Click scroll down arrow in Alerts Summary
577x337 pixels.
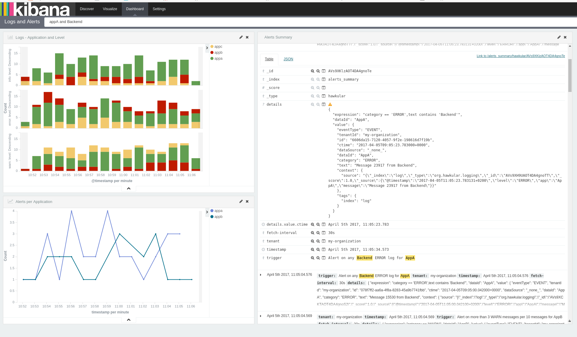pyautogui.click(x=570, y=321)
